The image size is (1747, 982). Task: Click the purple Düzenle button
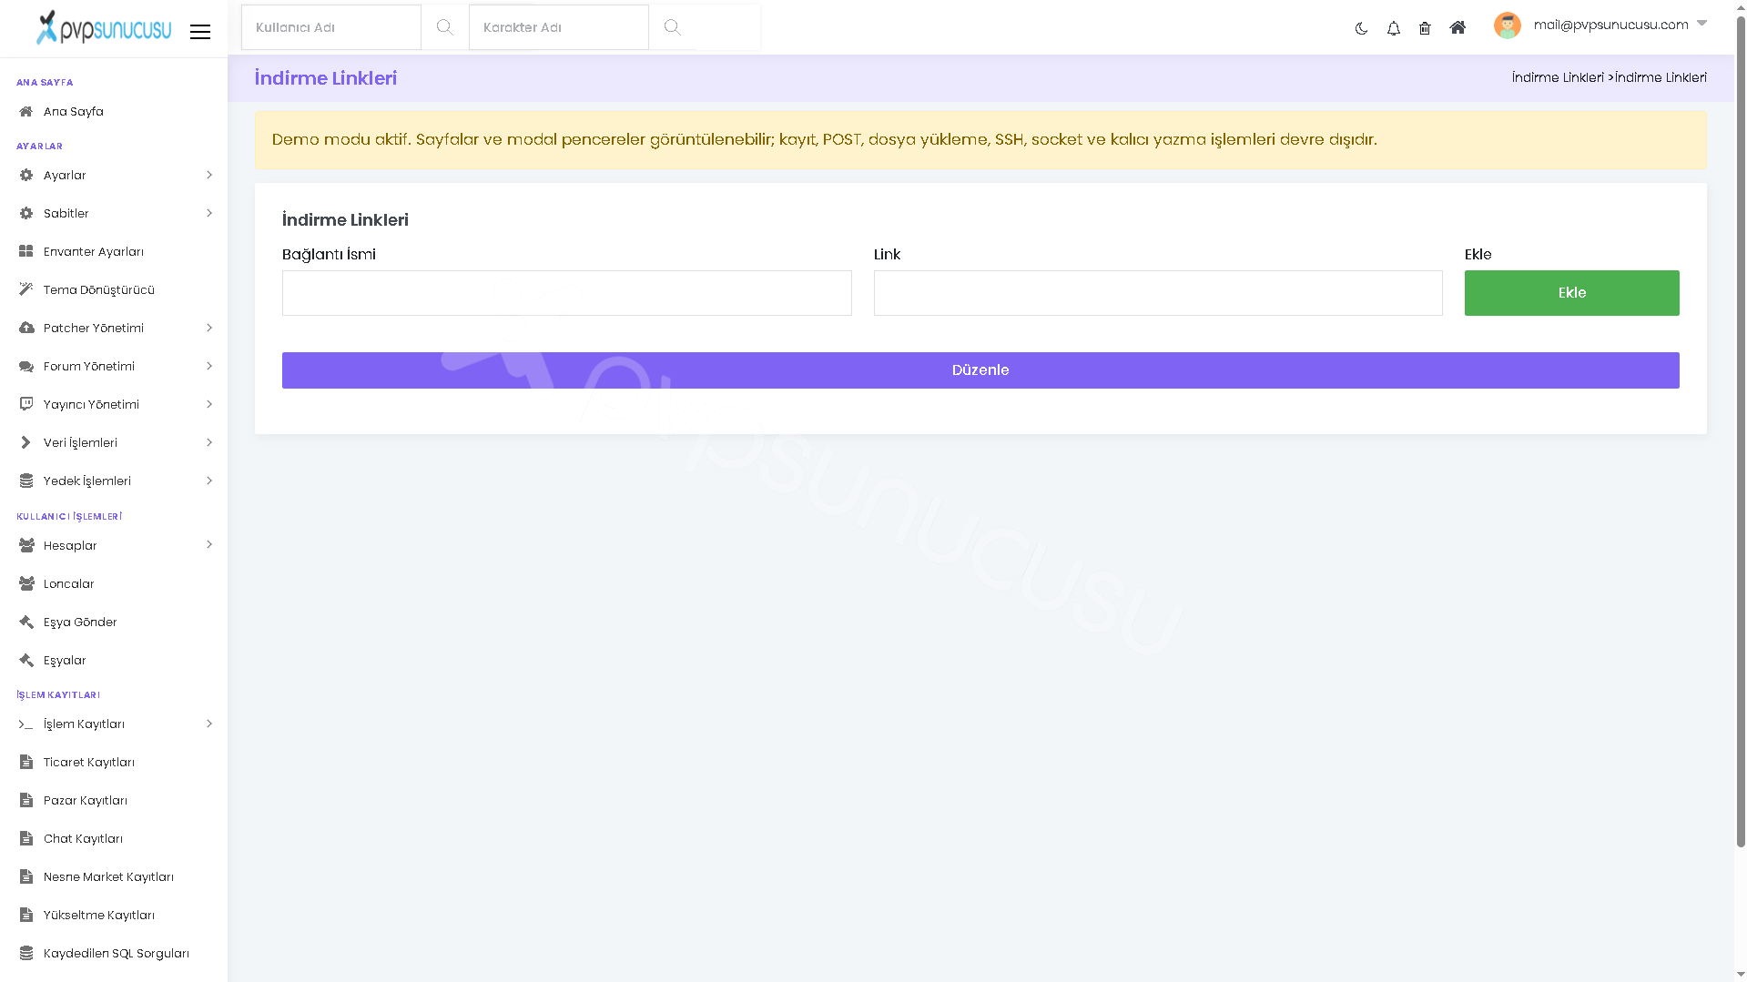[980, 370]
